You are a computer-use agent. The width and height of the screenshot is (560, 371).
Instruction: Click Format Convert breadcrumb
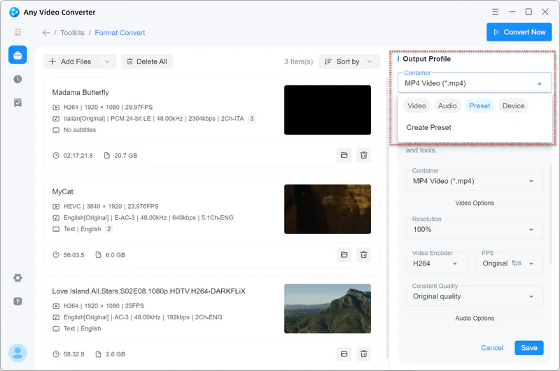pos(120,33)
